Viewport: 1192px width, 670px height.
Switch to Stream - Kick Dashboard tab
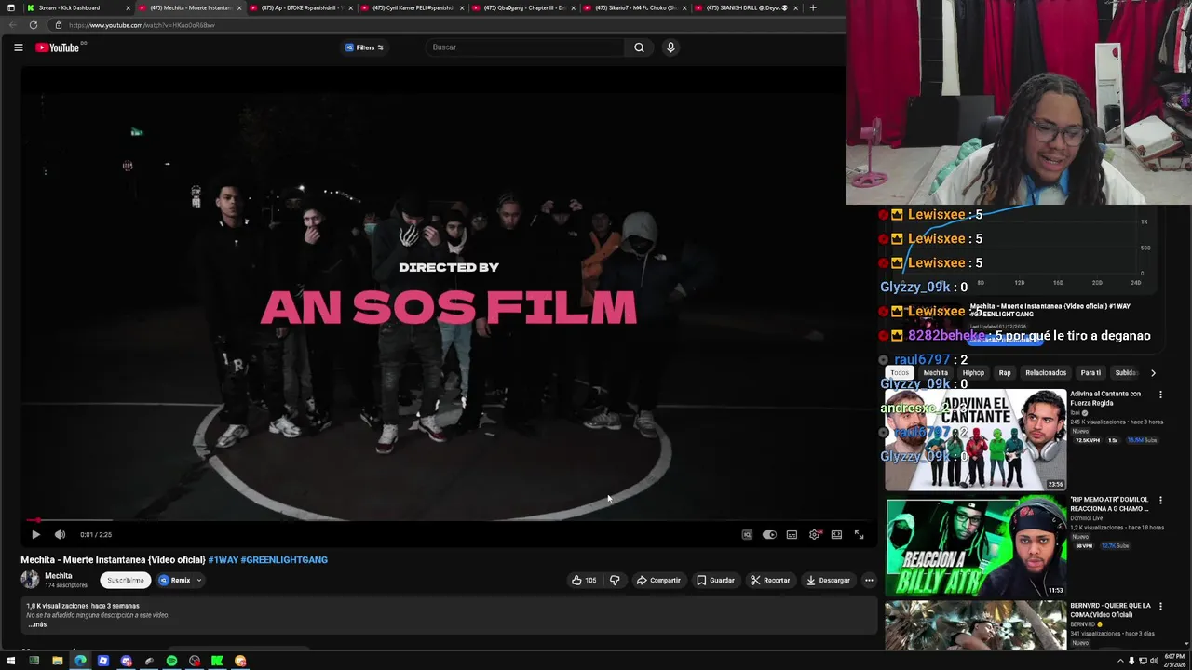pos(77,7)
